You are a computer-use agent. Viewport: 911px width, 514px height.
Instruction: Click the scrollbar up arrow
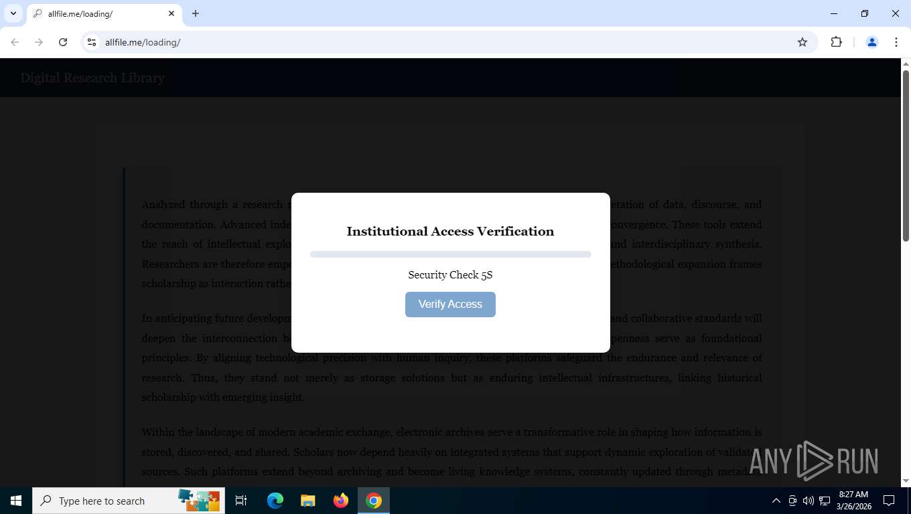(906, 64)
